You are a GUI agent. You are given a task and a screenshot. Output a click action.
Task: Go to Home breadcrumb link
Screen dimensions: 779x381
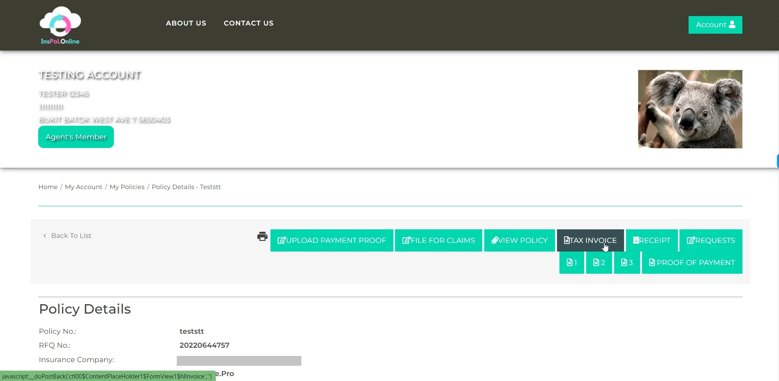point(48,187)
